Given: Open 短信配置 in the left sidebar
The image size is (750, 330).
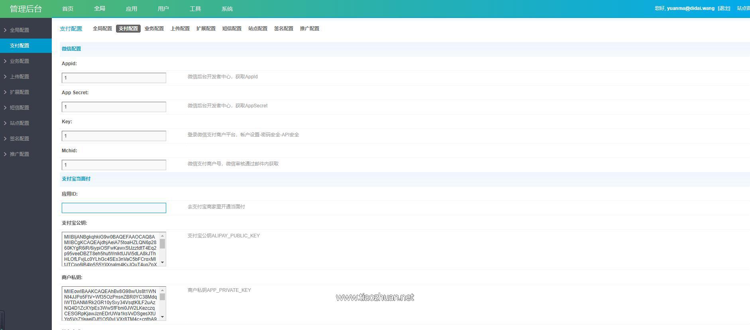Looking at the screenshot, I should click(x=19, y=108).
